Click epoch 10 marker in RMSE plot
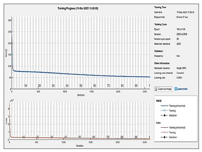The width and height of the screenshot is (202, 152). (x=26, y=86)
